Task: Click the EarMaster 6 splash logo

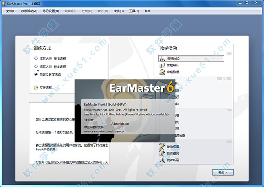Action: point(141,88)
